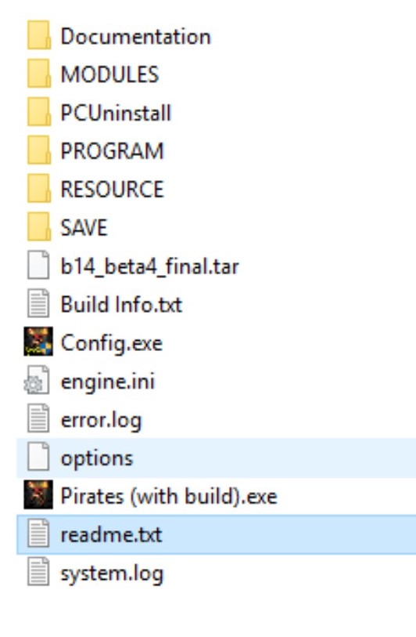Screen dimensions: 416x637
Task: Click the readme.txt file name
Action: click(x=111, y=534)
